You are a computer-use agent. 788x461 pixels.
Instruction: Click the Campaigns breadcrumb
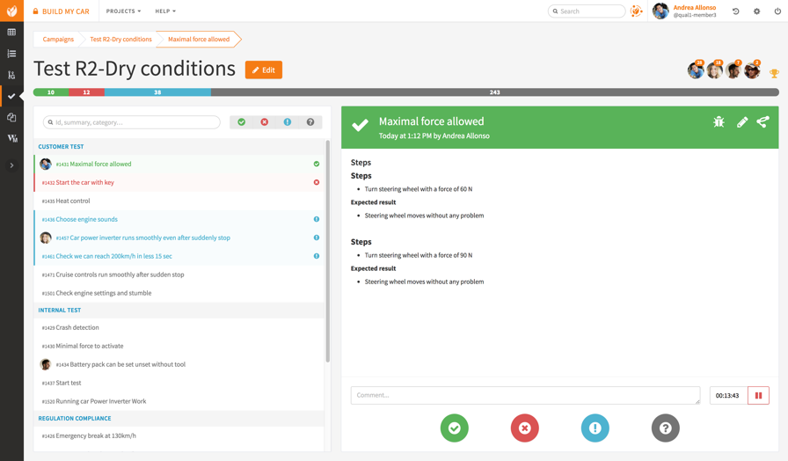click(58, 40)
